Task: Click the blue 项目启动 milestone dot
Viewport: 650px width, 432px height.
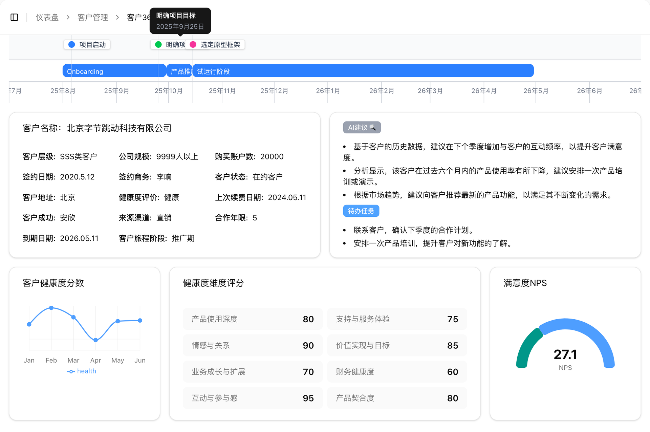Action: tap(72, 45)
